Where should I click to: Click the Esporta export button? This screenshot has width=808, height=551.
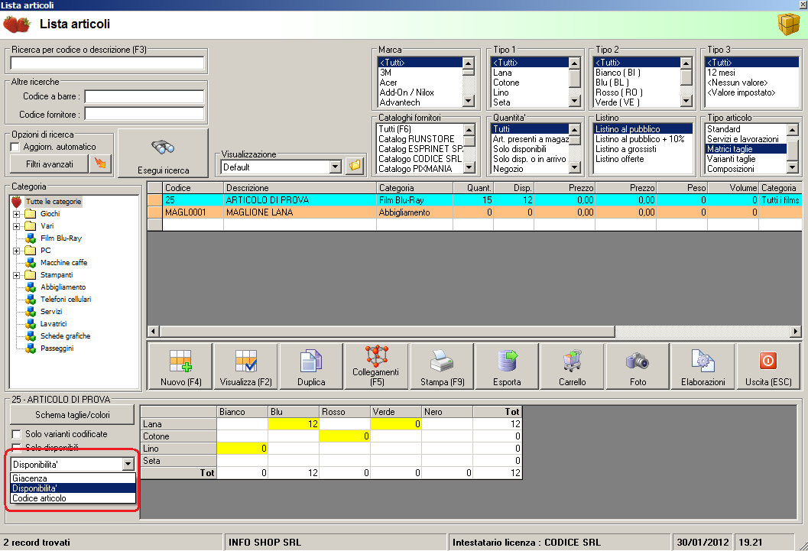coord(507,367)
